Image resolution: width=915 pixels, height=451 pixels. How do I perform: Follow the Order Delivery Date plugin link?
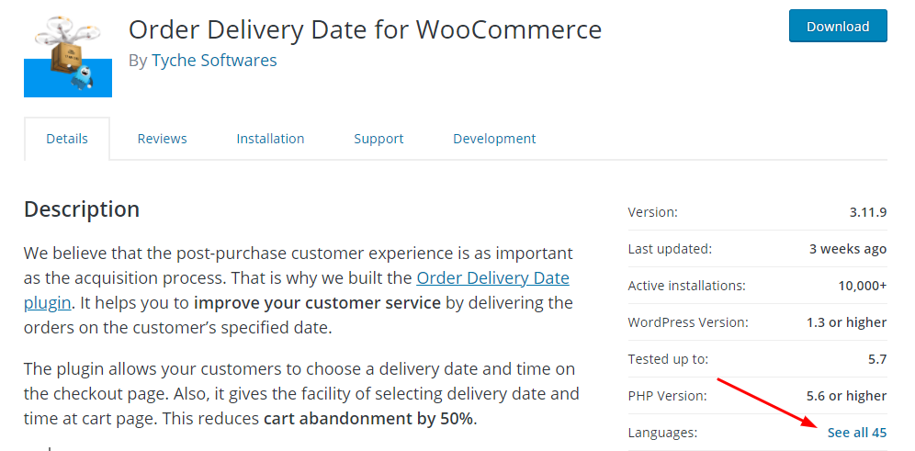coord(492,278)
